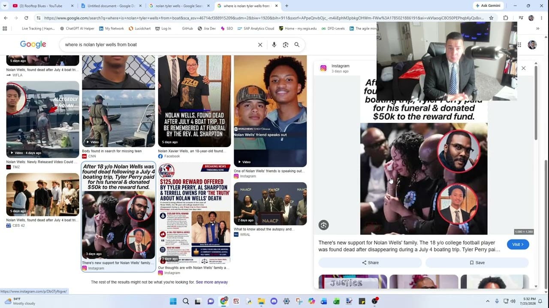Expand the system tray hidden icons
549x308 pixels.
pos(488,301)
